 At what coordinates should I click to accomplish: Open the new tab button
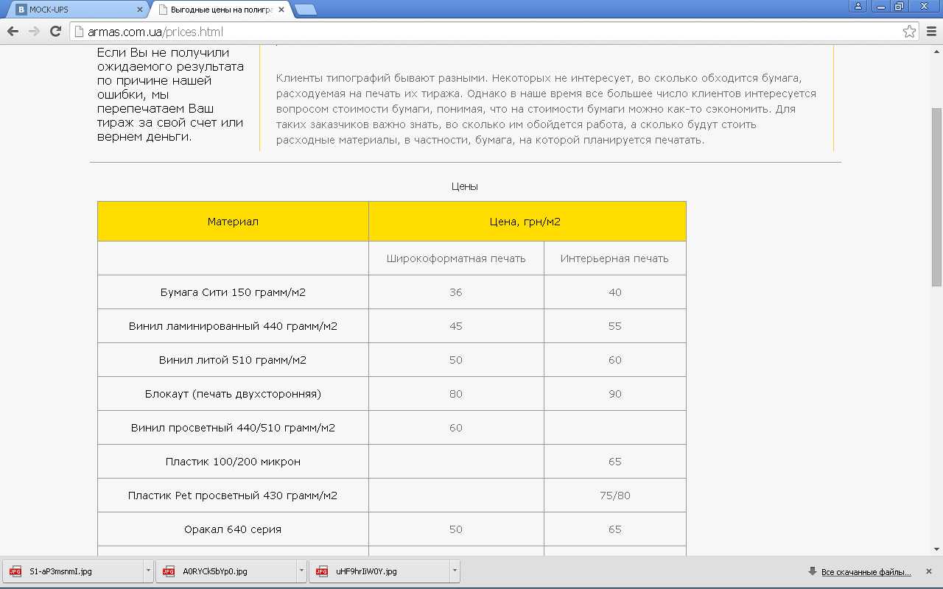tap(306, 10)
